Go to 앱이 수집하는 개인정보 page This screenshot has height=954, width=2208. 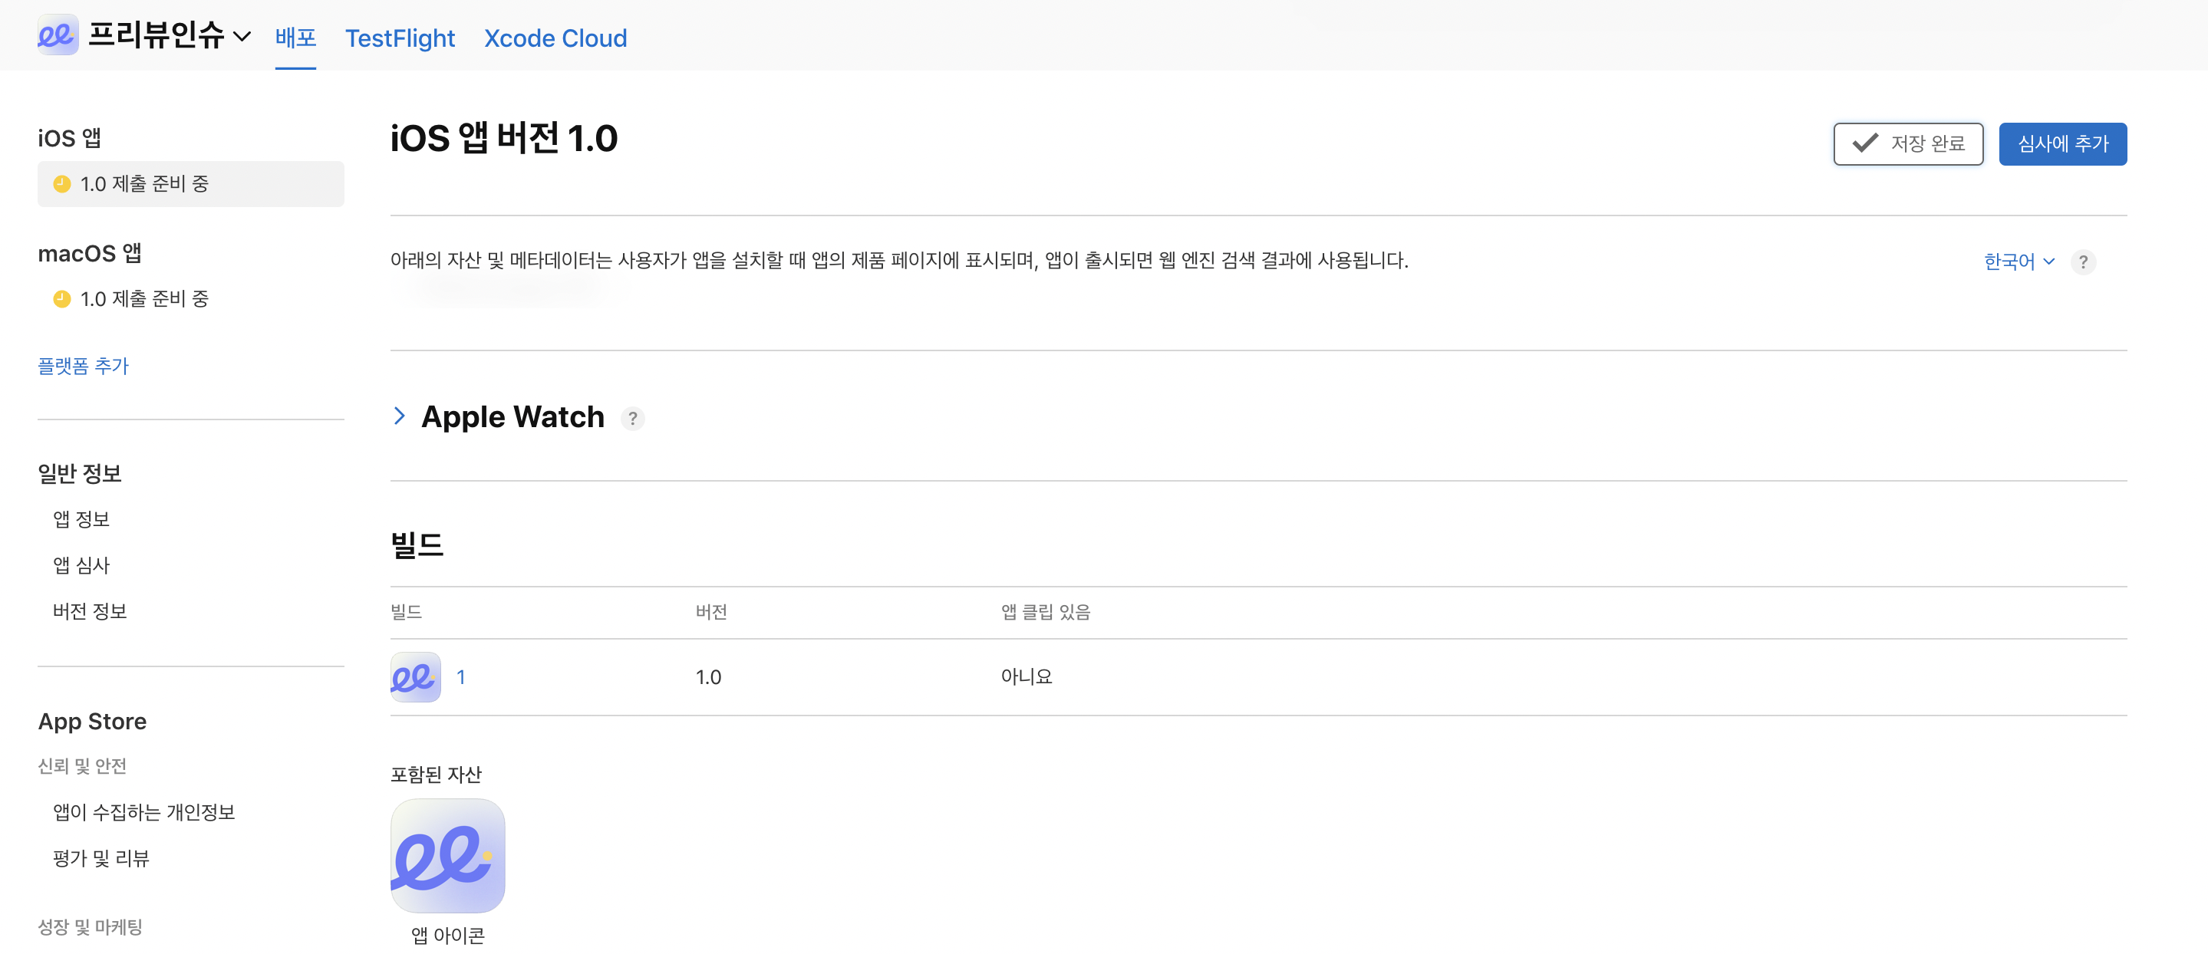point(144,811)
